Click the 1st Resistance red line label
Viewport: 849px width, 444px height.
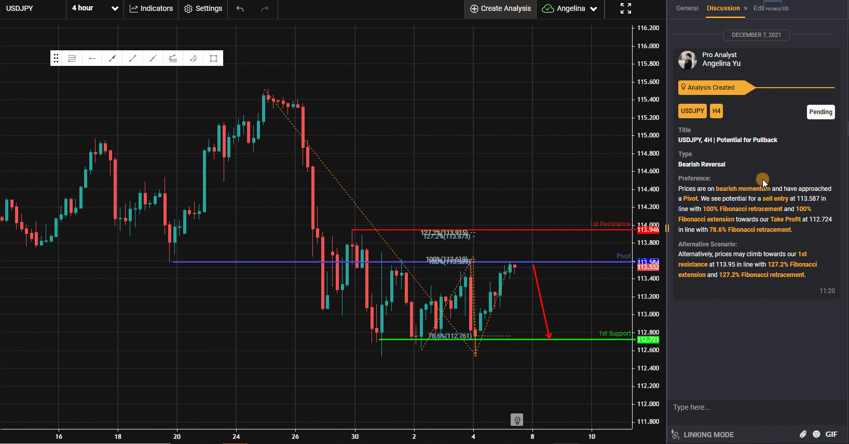[x=610, y=224]
